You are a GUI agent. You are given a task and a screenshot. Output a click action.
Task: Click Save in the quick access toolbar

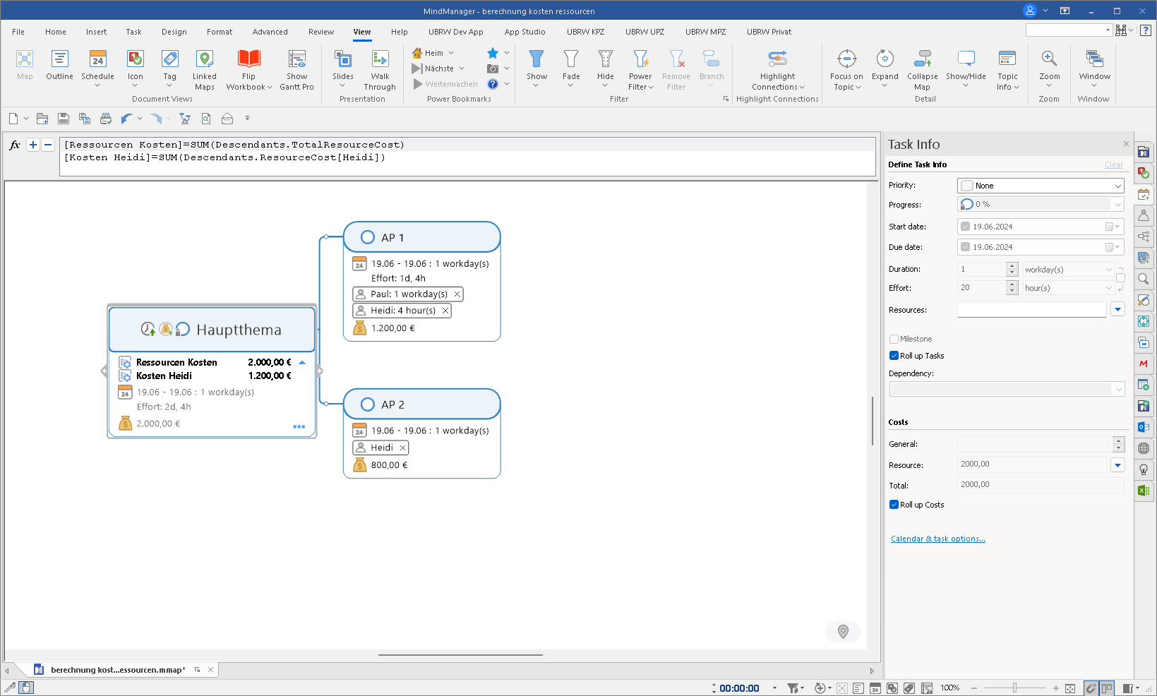click(64, 119)
